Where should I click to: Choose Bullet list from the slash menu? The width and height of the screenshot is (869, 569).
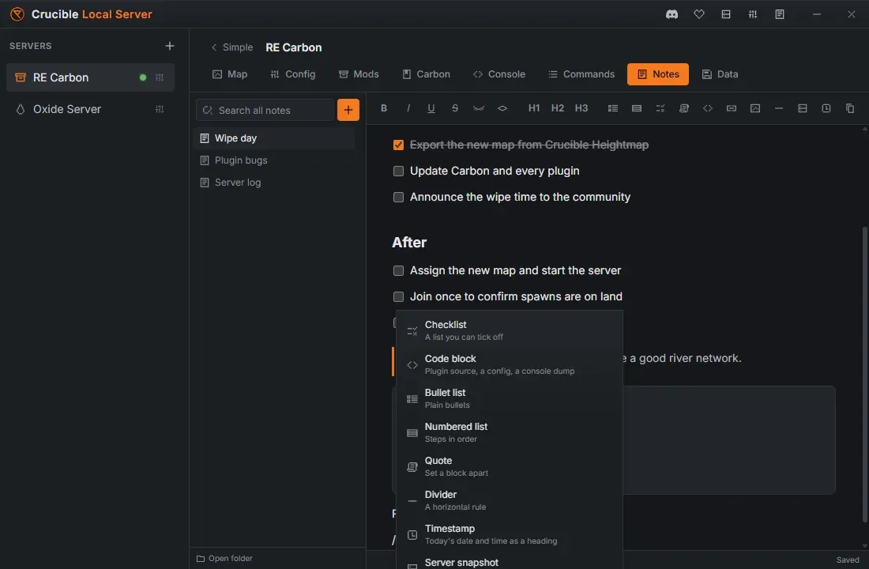coord(510,398)
